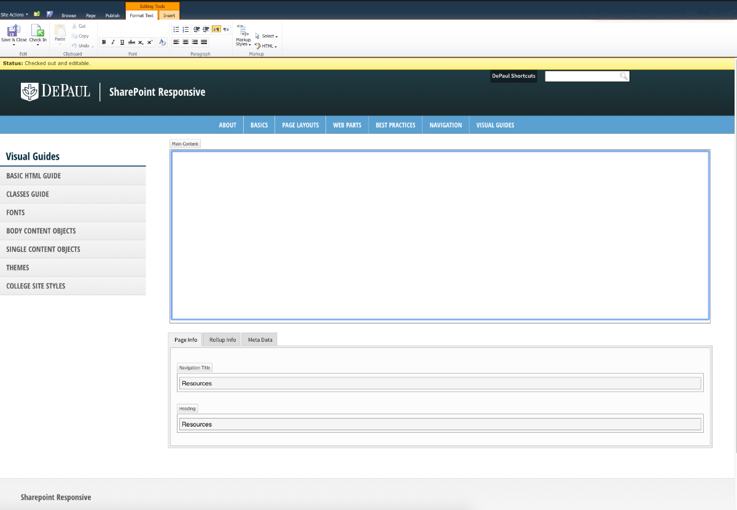This screenshot has width=737, height=510.
Task: Expand the Markup Styles dropdown
Action: click(243, 42)
